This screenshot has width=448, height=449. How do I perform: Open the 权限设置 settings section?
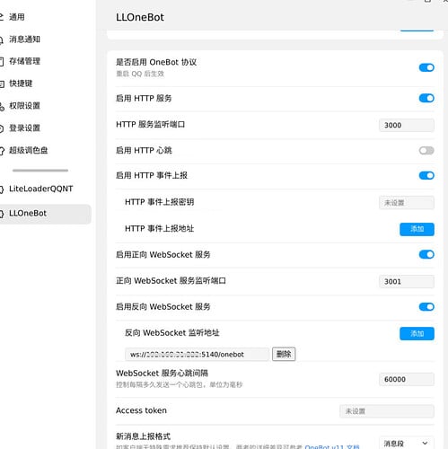coord(24,106)
